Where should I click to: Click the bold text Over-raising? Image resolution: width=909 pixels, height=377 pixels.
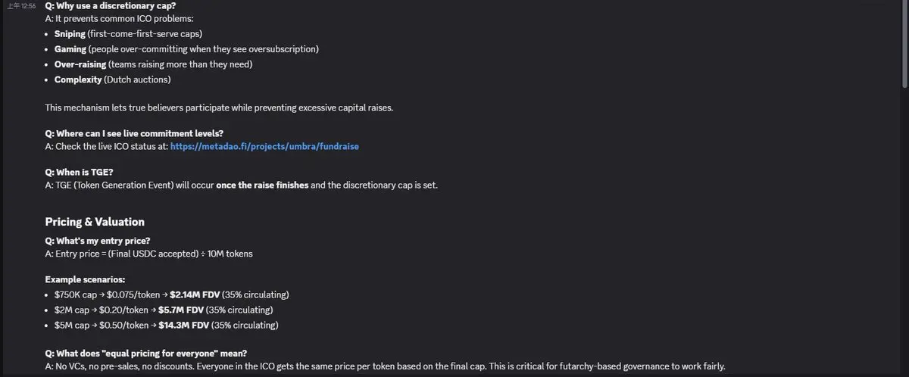point(80,64)
